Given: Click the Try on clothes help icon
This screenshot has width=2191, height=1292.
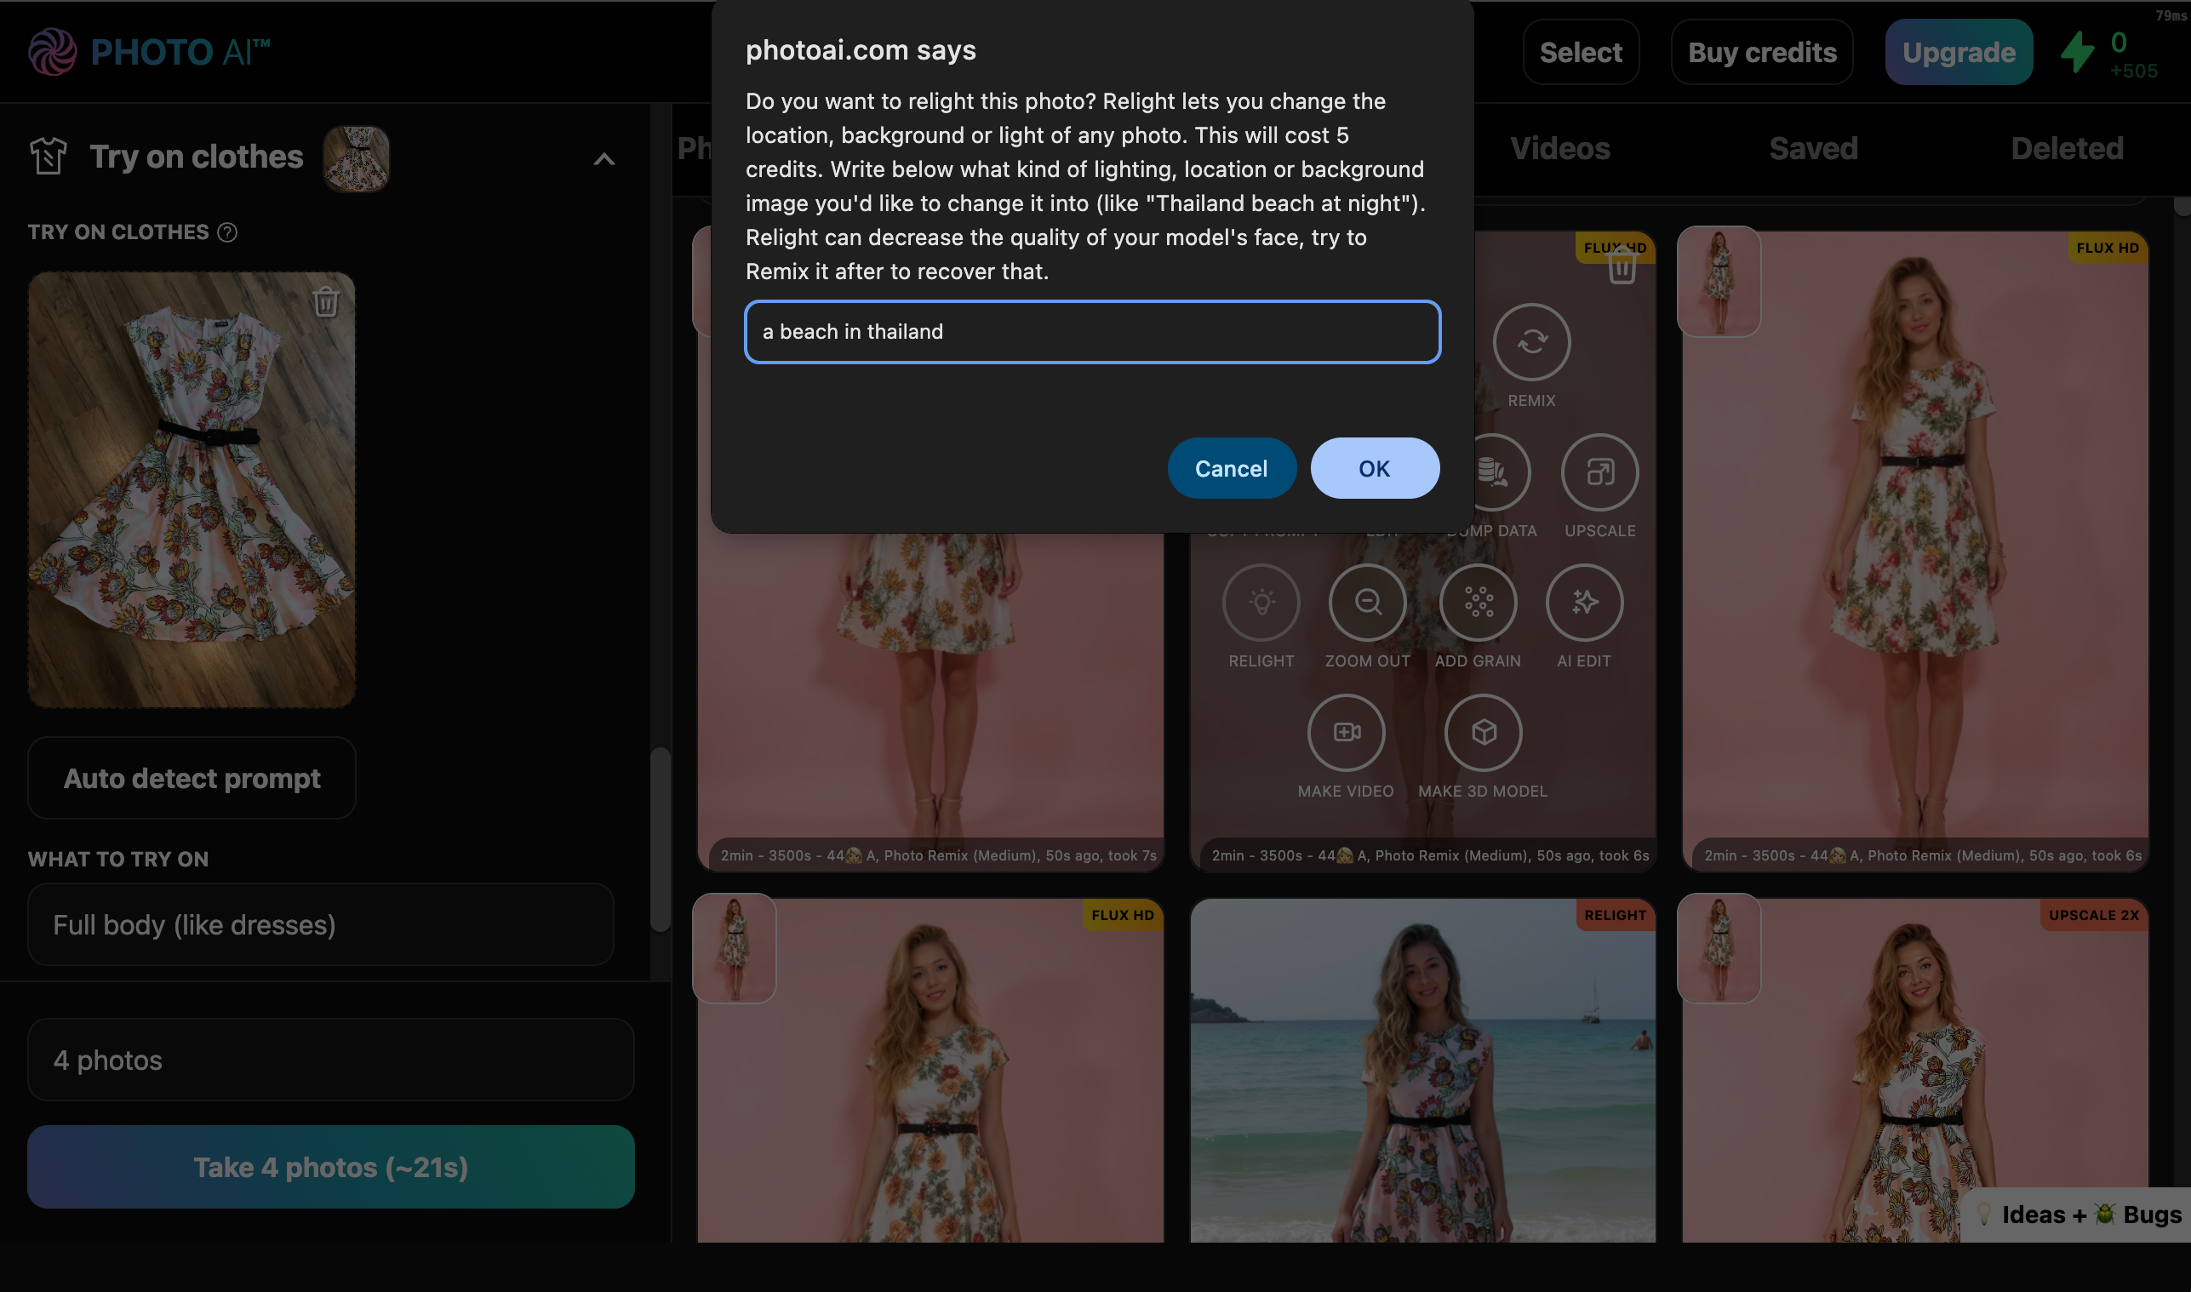Looking at the screenshot, I should click(x=227, y=232).
